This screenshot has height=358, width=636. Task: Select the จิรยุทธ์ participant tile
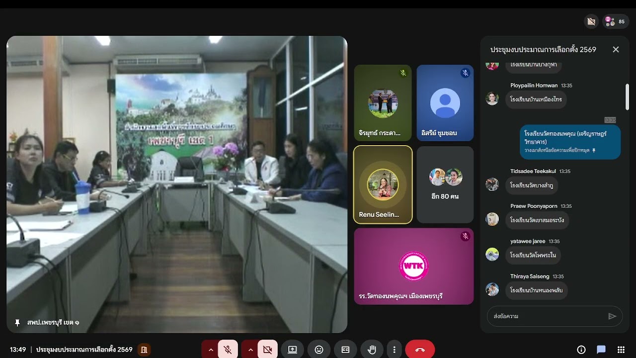click(383, 103)
